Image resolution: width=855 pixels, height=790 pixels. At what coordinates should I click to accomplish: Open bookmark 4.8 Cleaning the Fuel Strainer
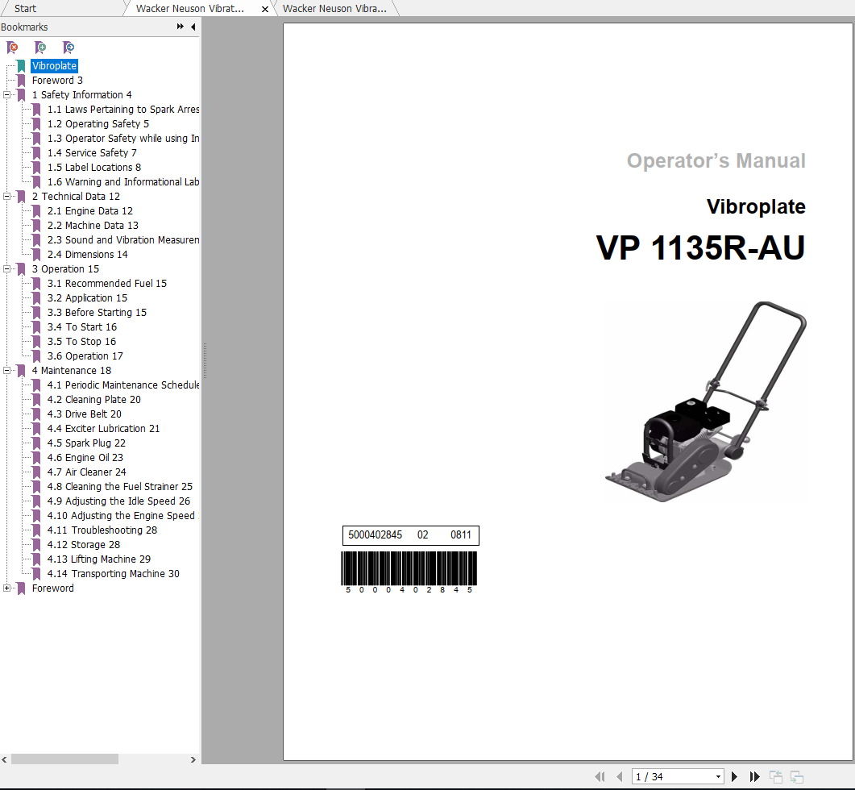[120, 487]
